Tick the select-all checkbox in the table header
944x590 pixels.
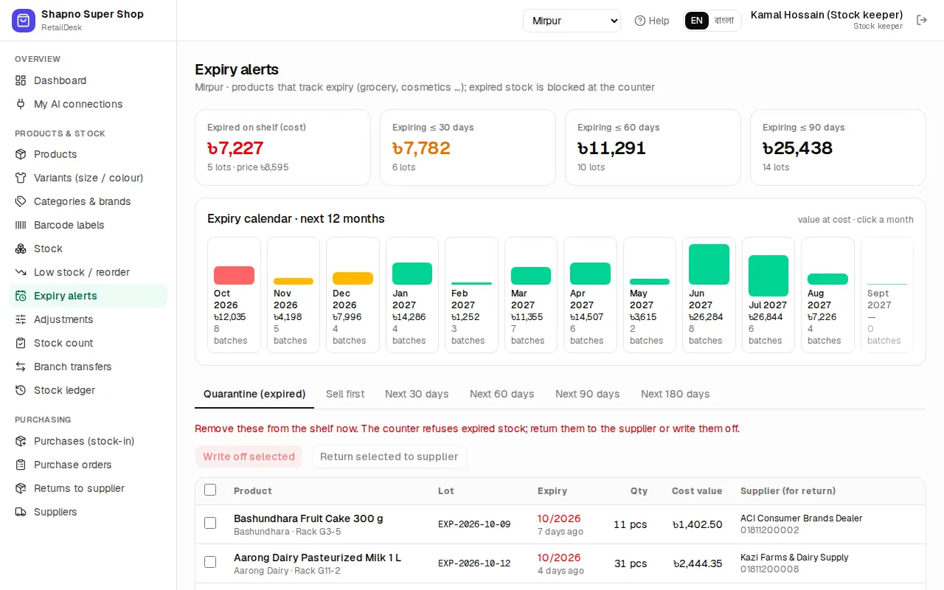[210, 490]
